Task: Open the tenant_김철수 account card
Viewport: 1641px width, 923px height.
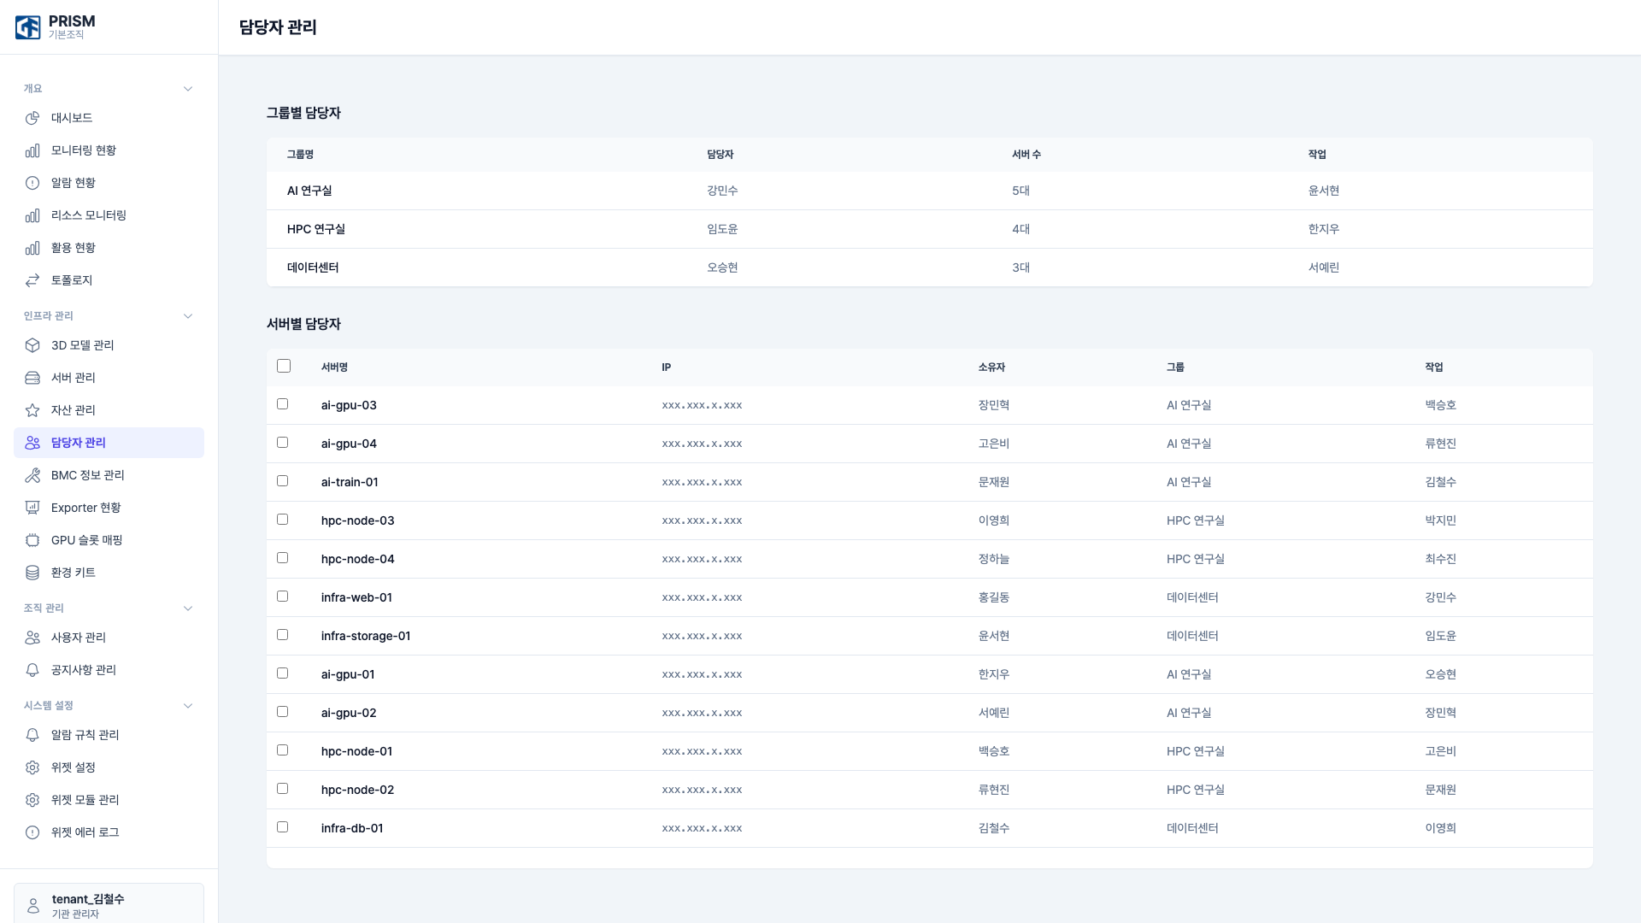Action: [109, 903]
